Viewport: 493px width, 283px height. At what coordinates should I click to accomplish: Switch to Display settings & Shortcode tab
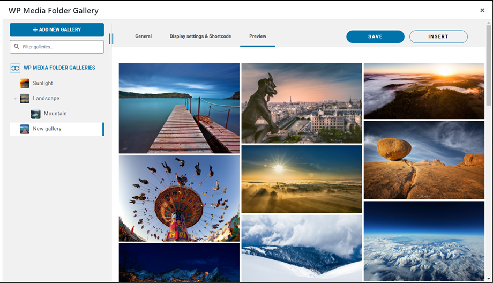pos(200,36)
